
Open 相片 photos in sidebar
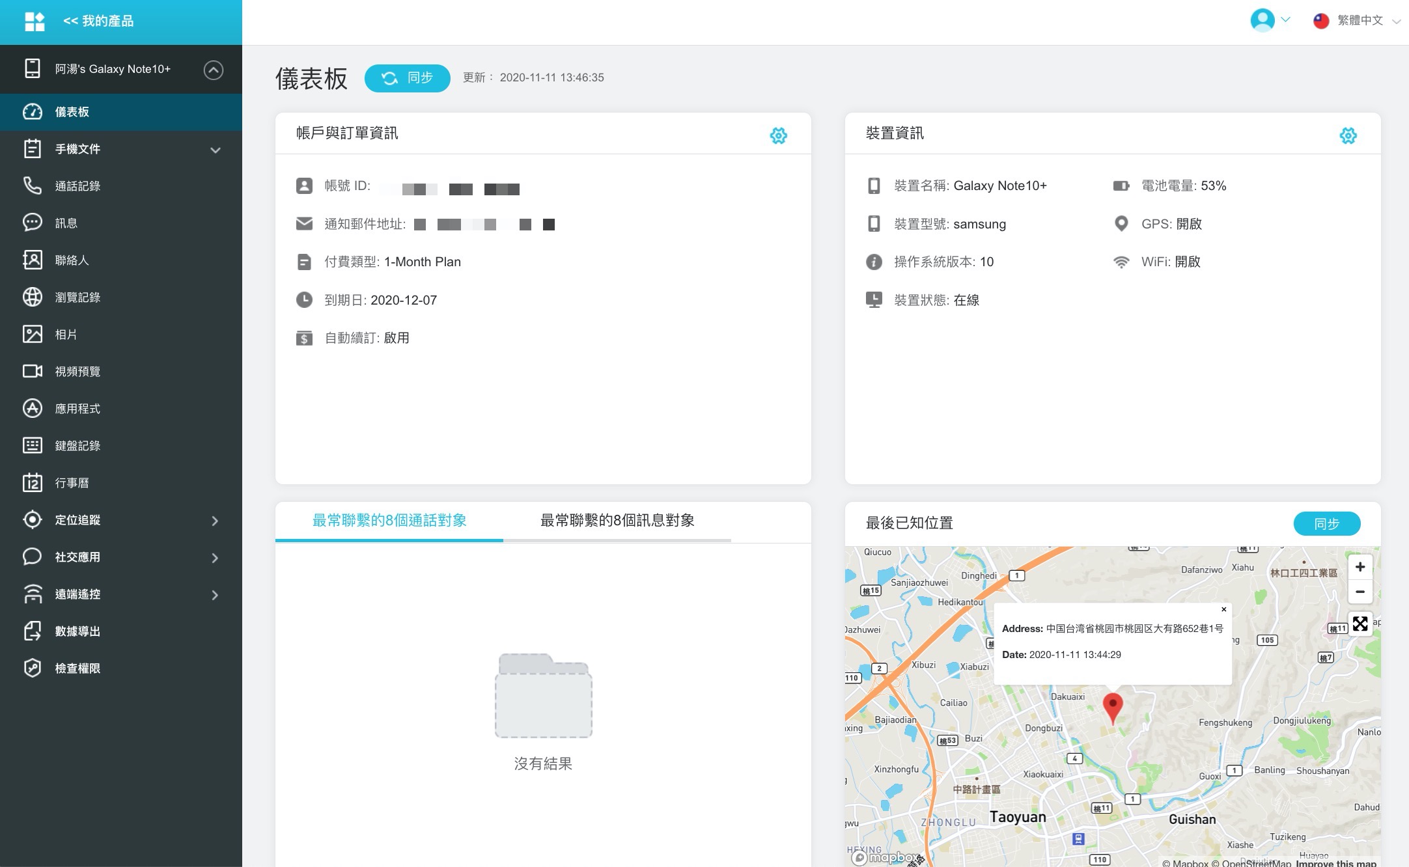coord(66,335)
